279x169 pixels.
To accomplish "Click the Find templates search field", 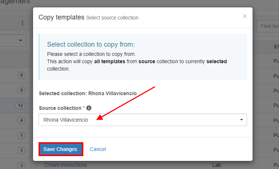I will pos(268,26).
